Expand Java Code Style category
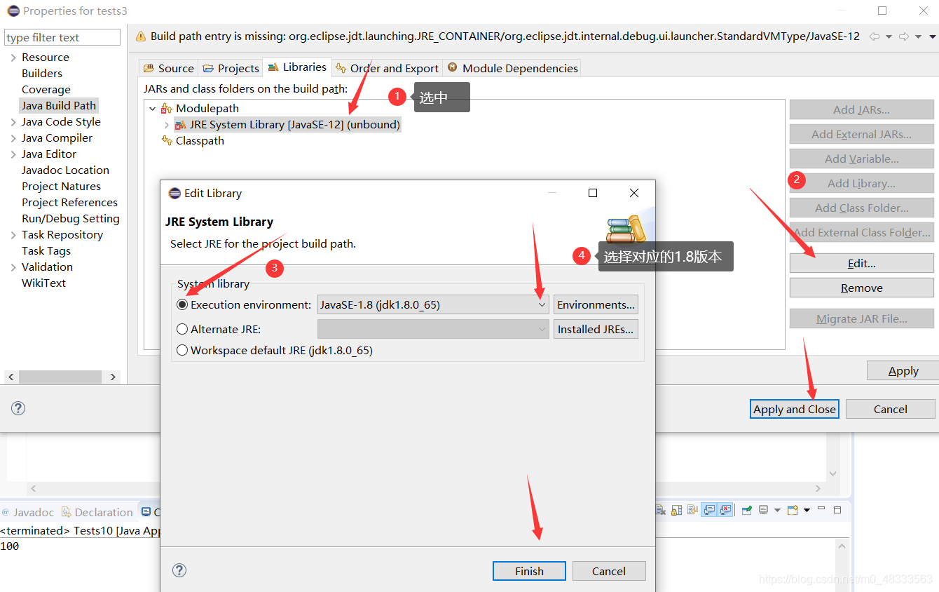Image resolution: width=939 pixels, height=592 pixels. click(13, 122)
